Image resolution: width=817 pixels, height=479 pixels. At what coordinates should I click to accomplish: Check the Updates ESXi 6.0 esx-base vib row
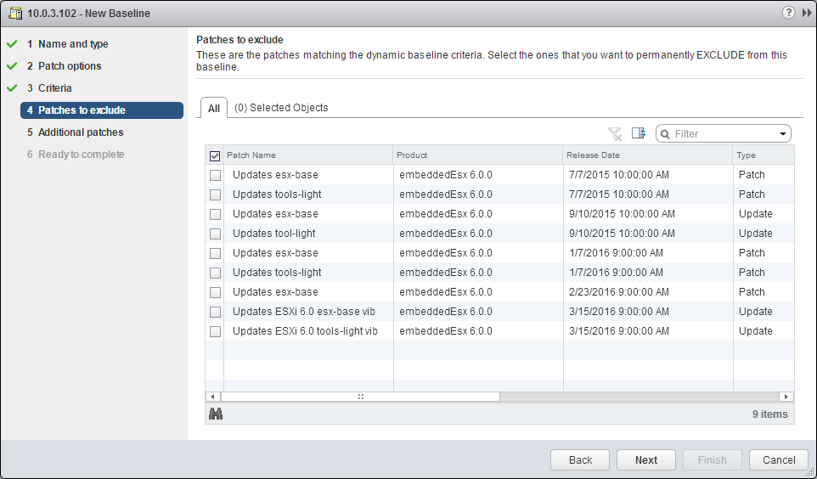(215, 312)
